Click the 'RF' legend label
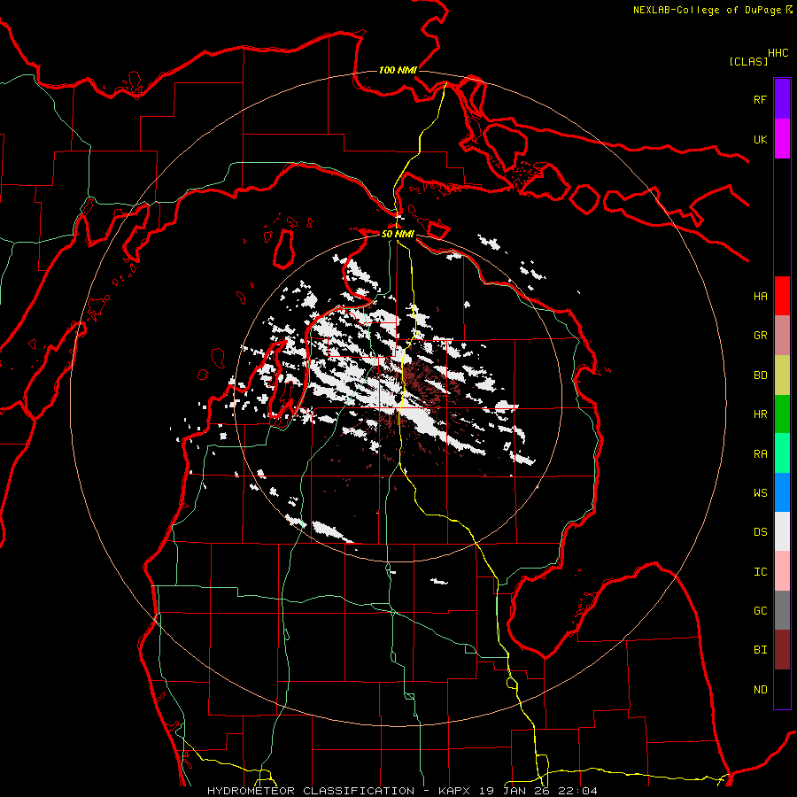This screenshot has width=797, height=797. pyautogui.click(x=760, y=100)
